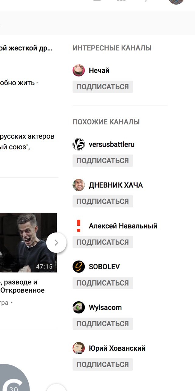Open the Юрий Хованский channel name link
The height and width of the screenshot is (391, 195).
tap(117, 348)
